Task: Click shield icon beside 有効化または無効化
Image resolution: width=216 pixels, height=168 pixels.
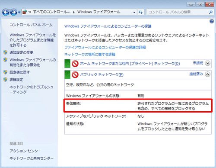Action: coord(6,60)
